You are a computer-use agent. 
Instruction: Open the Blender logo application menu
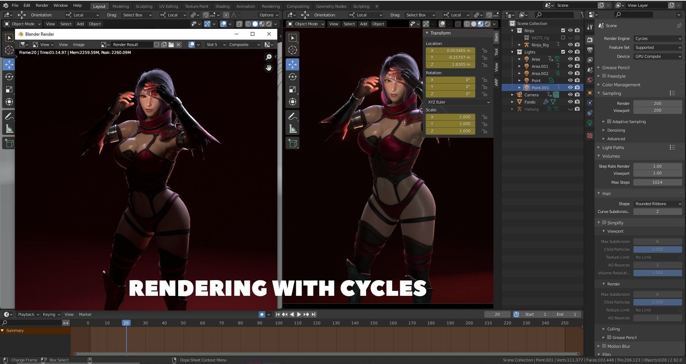(5, 5)
